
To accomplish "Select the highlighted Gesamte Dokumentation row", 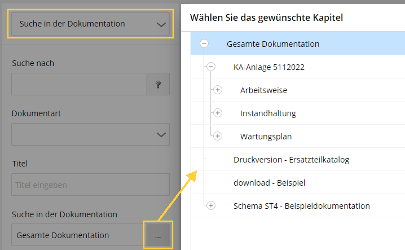I will (x=298, y=43).
